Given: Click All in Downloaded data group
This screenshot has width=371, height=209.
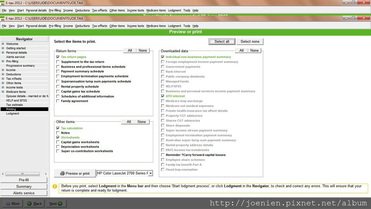Looking at the screenshot, I should coord(241,50).
